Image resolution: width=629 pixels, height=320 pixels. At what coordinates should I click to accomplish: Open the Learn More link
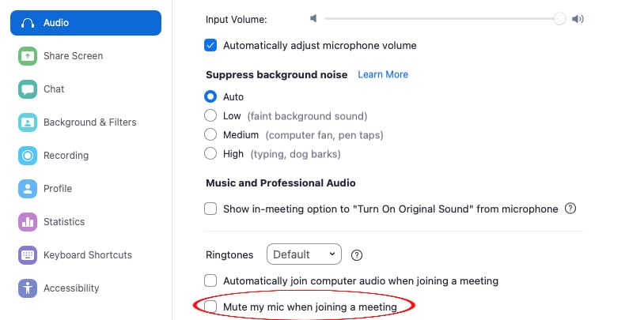383,74
